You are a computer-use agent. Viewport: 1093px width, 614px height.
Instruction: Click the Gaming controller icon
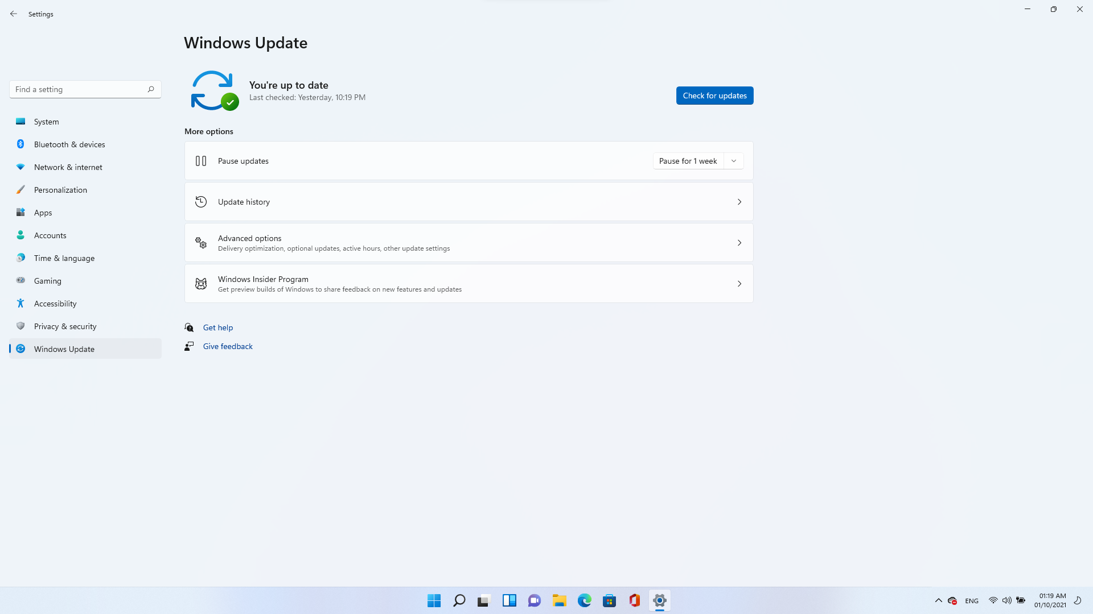coord(20,280)
